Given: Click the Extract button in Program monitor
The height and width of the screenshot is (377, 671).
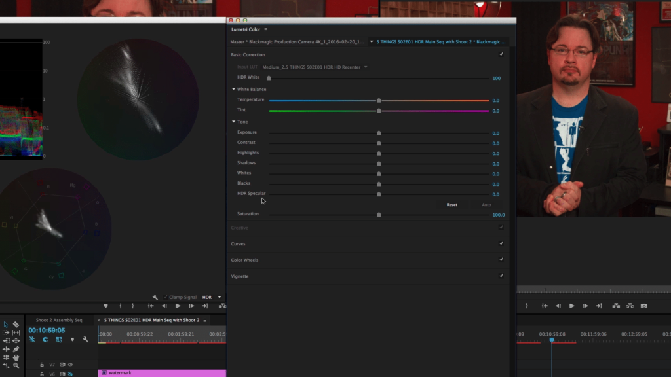Looking at the screenshot, I should (x=630, y=306).
